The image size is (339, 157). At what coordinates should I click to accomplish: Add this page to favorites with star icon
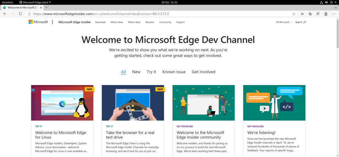[294, 14]
